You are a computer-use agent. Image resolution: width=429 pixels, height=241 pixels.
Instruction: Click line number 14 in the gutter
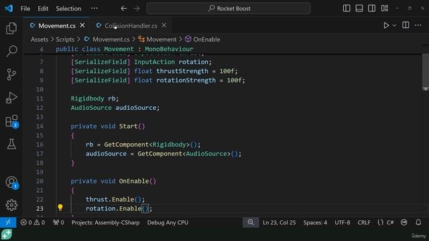pos(40,127)
